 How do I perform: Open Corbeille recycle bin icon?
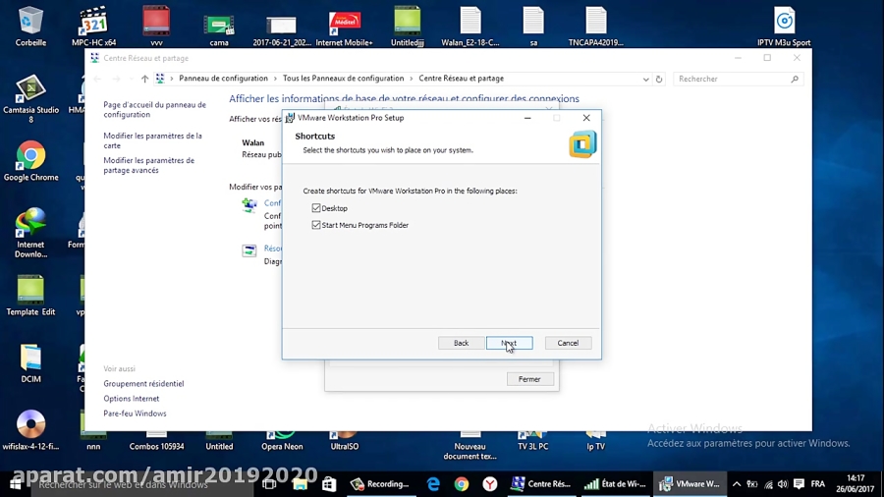[30, 27]
